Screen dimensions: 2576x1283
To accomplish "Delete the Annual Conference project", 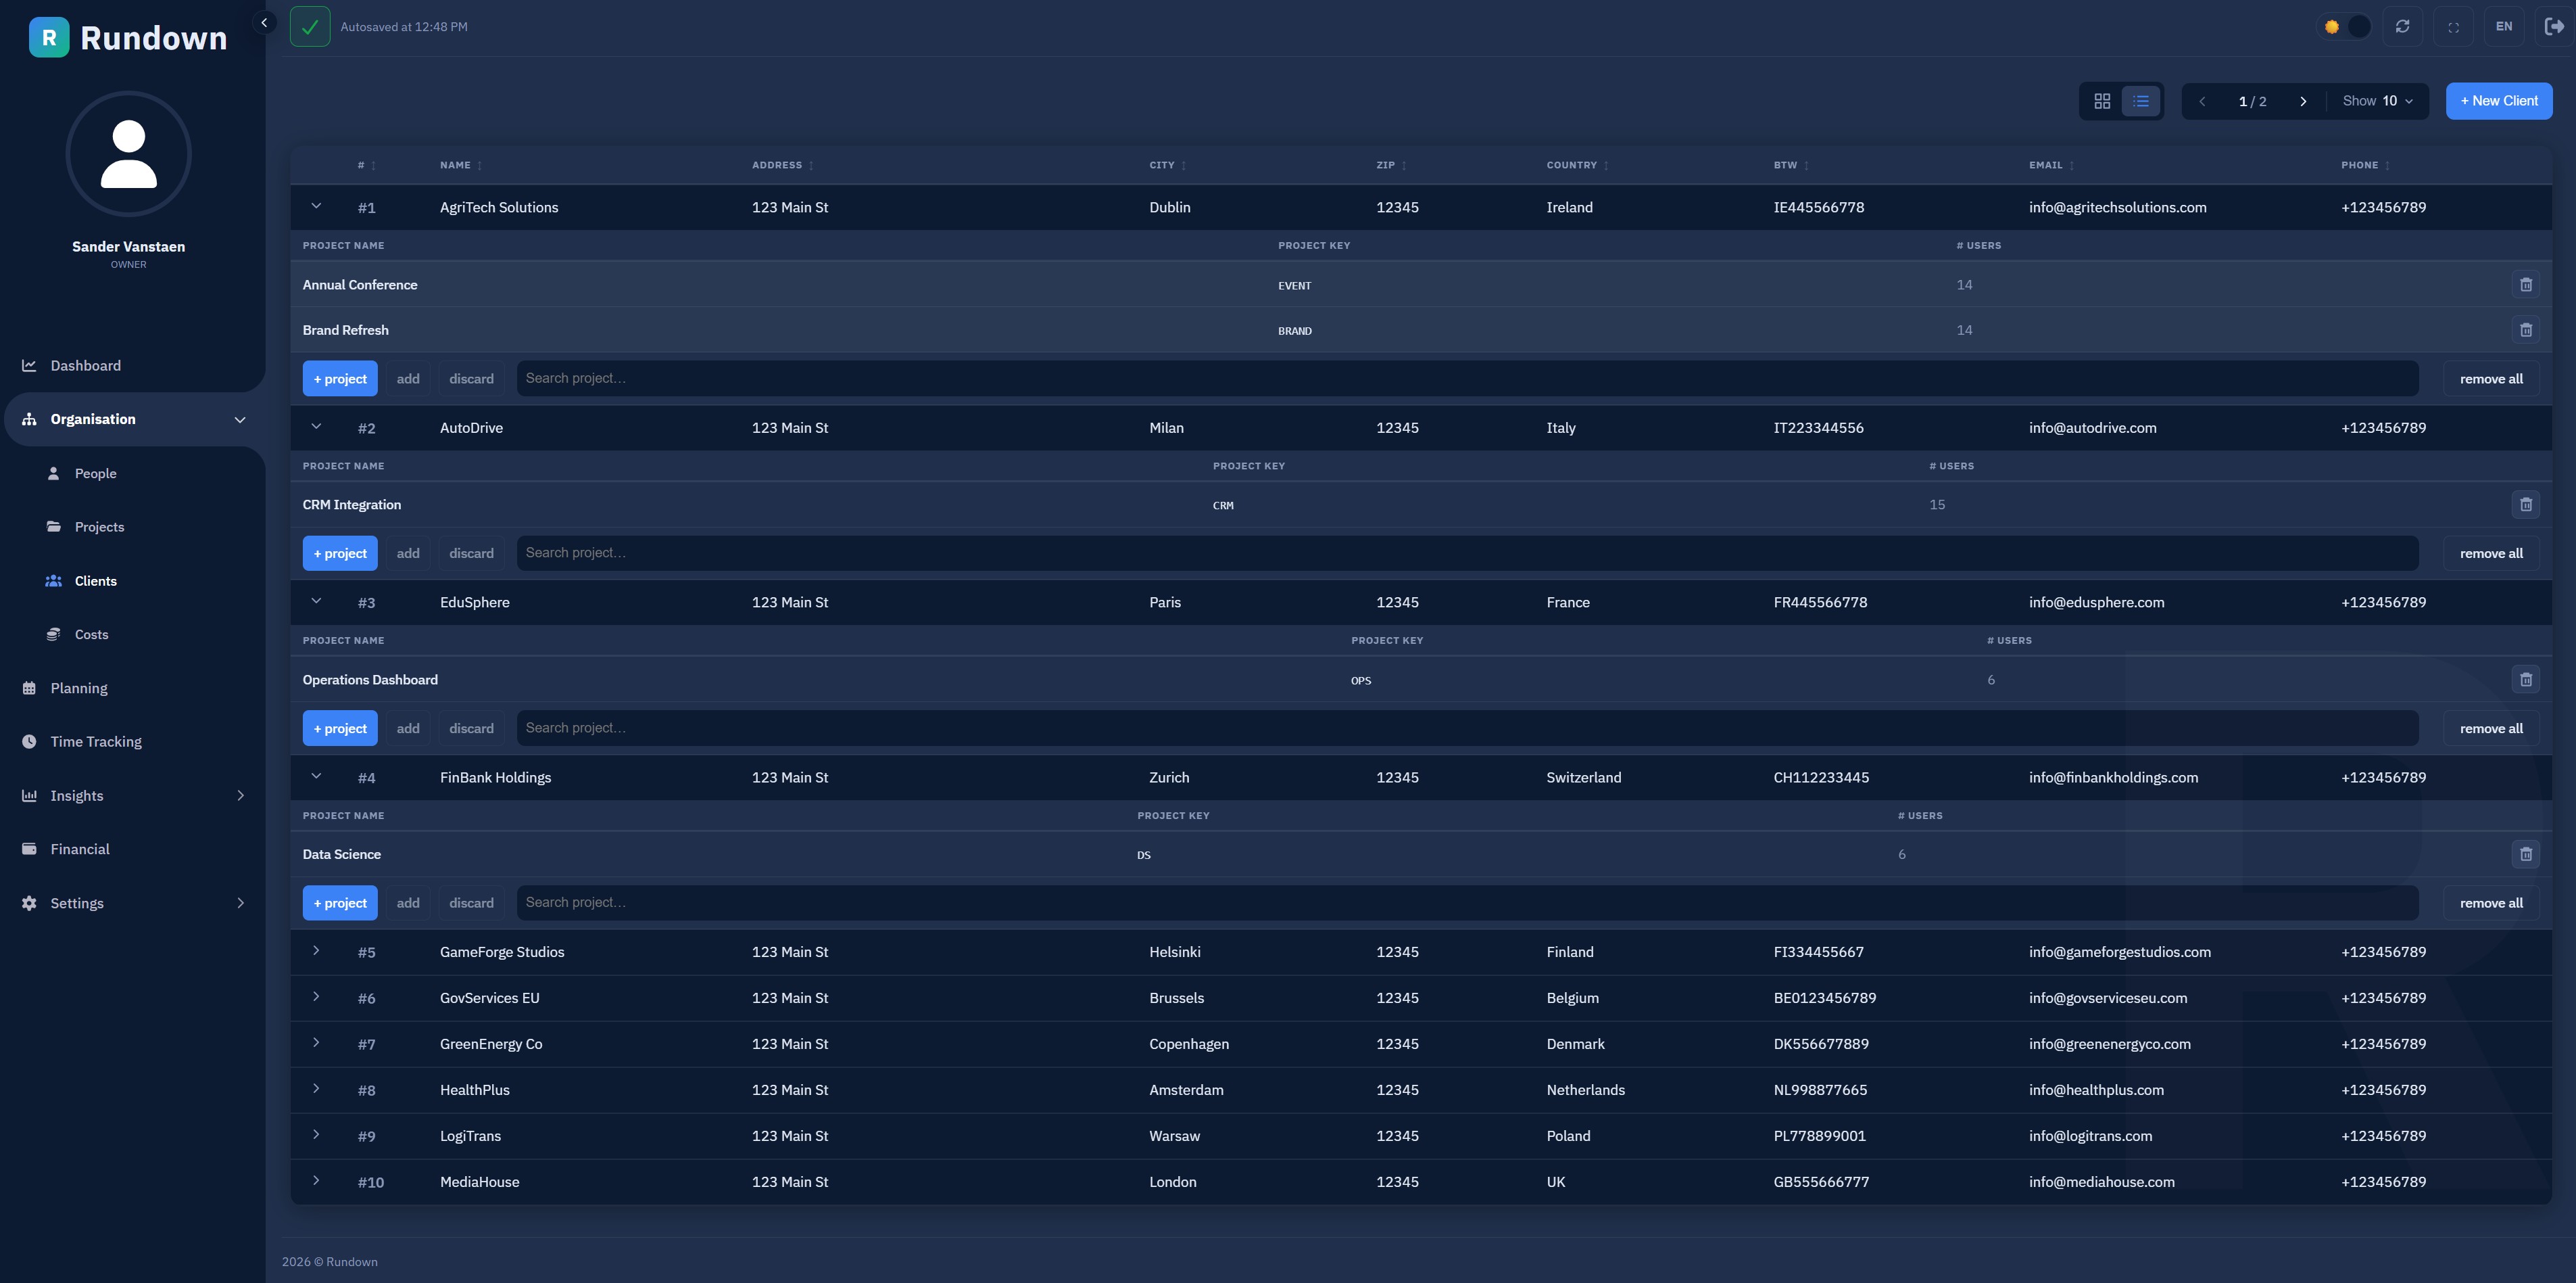I will pos(2525,285).
